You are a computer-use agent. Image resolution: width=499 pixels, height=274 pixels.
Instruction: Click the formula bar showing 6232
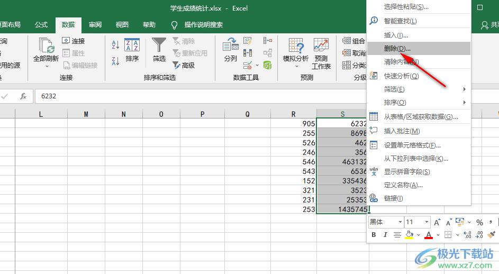point(201,96)
